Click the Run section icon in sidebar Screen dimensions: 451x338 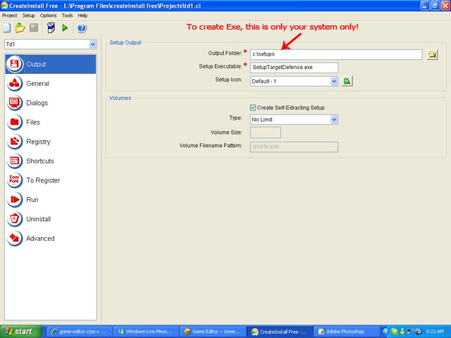(14, 199)
